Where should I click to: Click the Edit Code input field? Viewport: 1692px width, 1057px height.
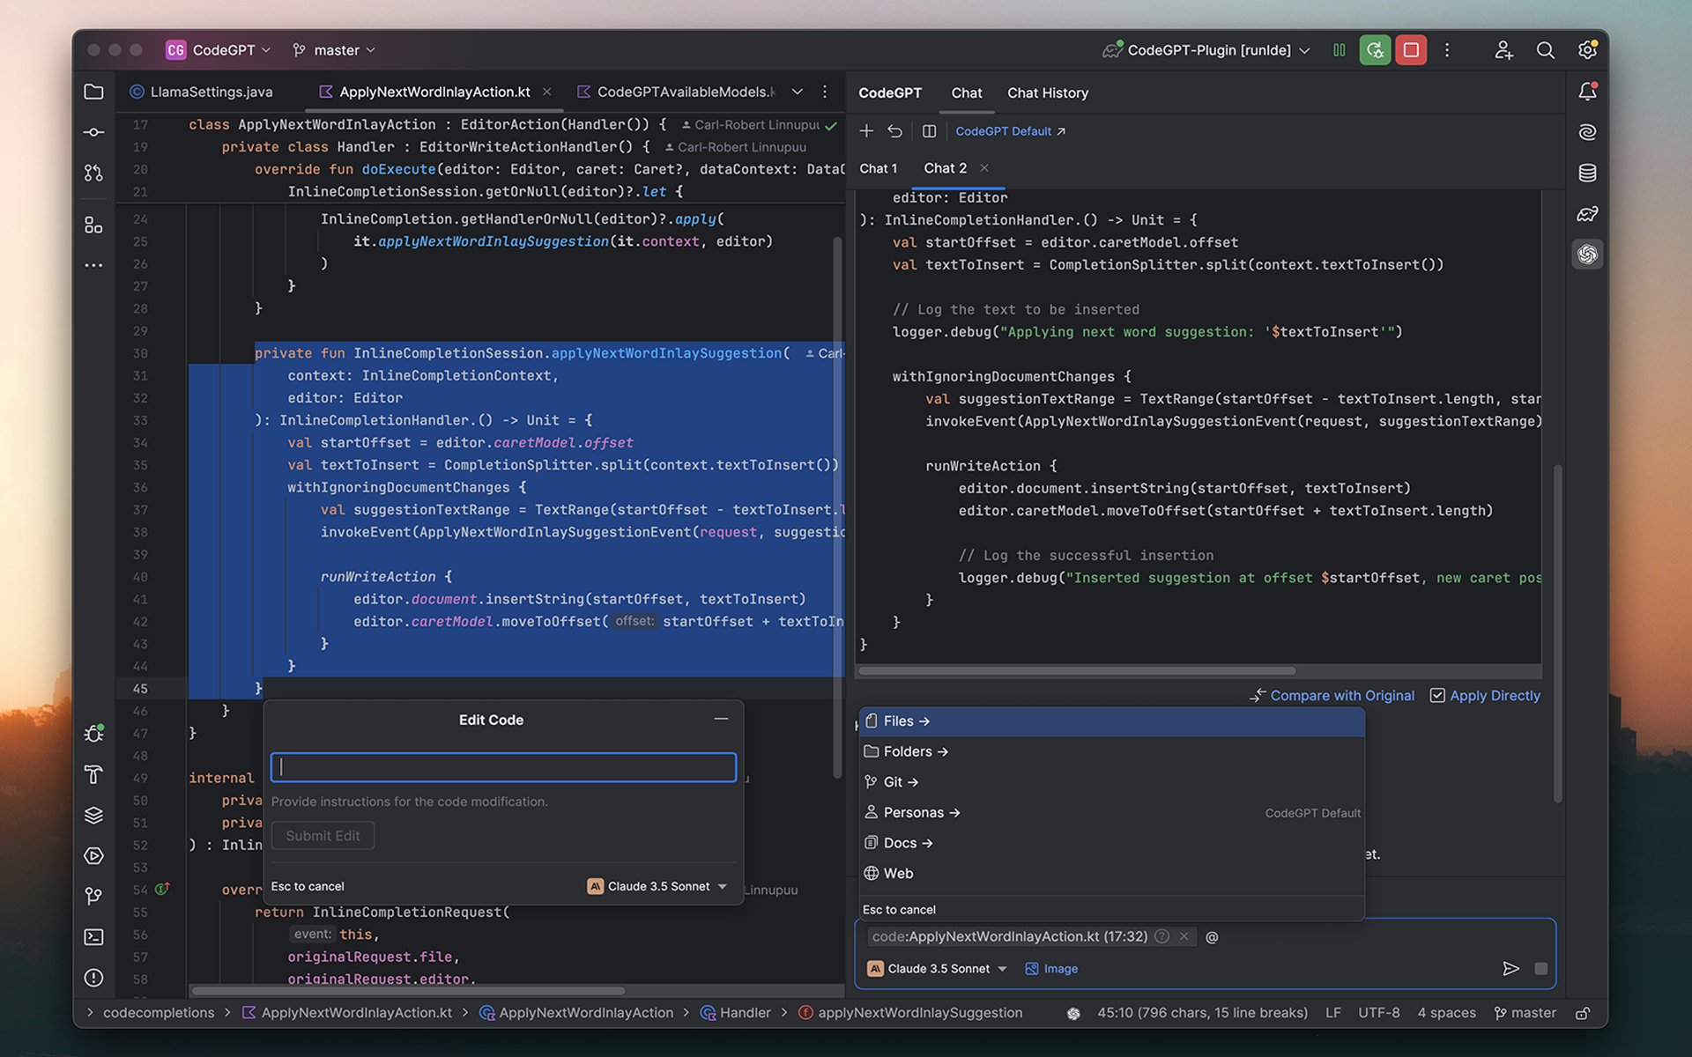point(502,766)
